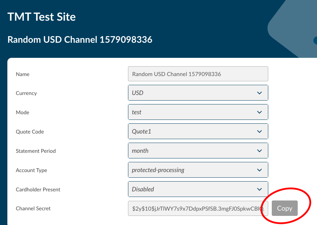Click the Currency dropdown chevron arrow
This screenshot has height=225, width=317.
pyautogui.click(x=259, y=93)
